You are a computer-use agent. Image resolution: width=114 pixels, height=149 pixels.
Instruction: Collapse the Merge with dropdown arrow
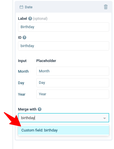tap(105, 118)
